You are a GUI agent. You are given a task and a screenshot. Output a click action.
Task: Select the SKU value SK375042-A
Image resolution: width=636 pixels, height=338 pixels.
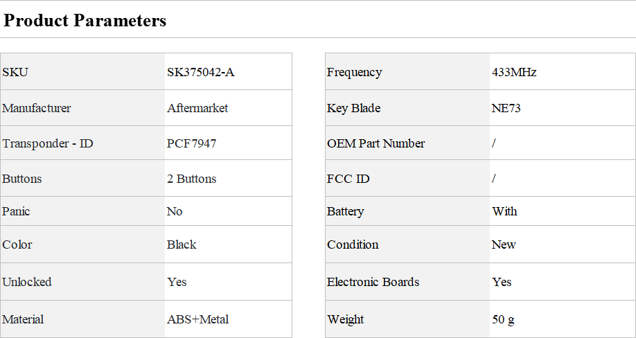[201, 72]
